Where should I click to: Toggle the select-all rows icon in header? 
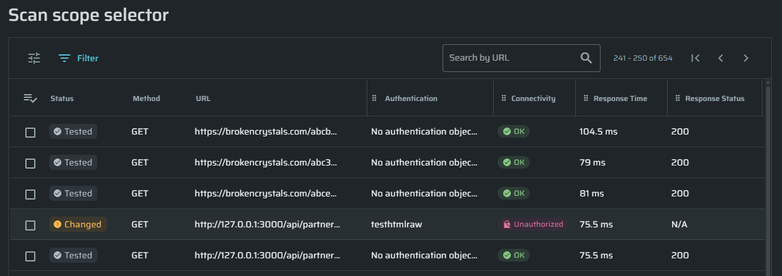[x=30, y=98]
